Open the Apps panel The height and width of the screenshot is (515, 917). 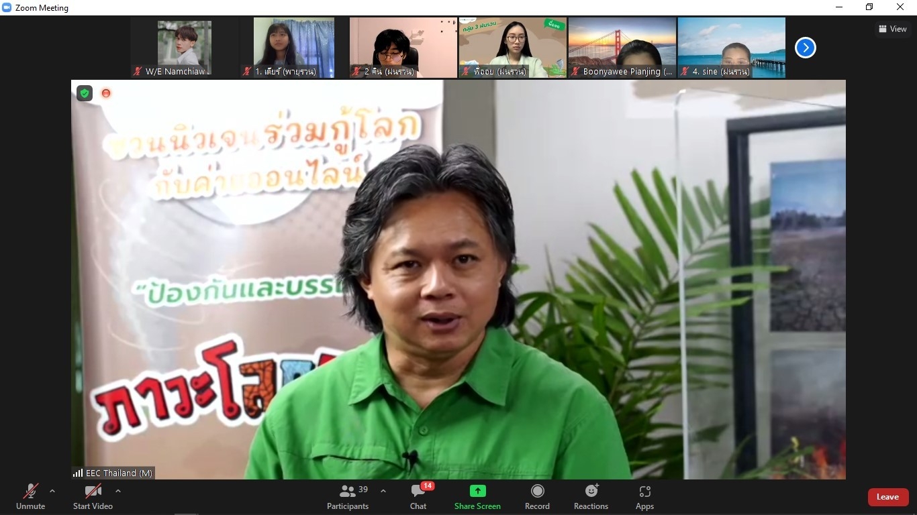click(x=644, y=497)
